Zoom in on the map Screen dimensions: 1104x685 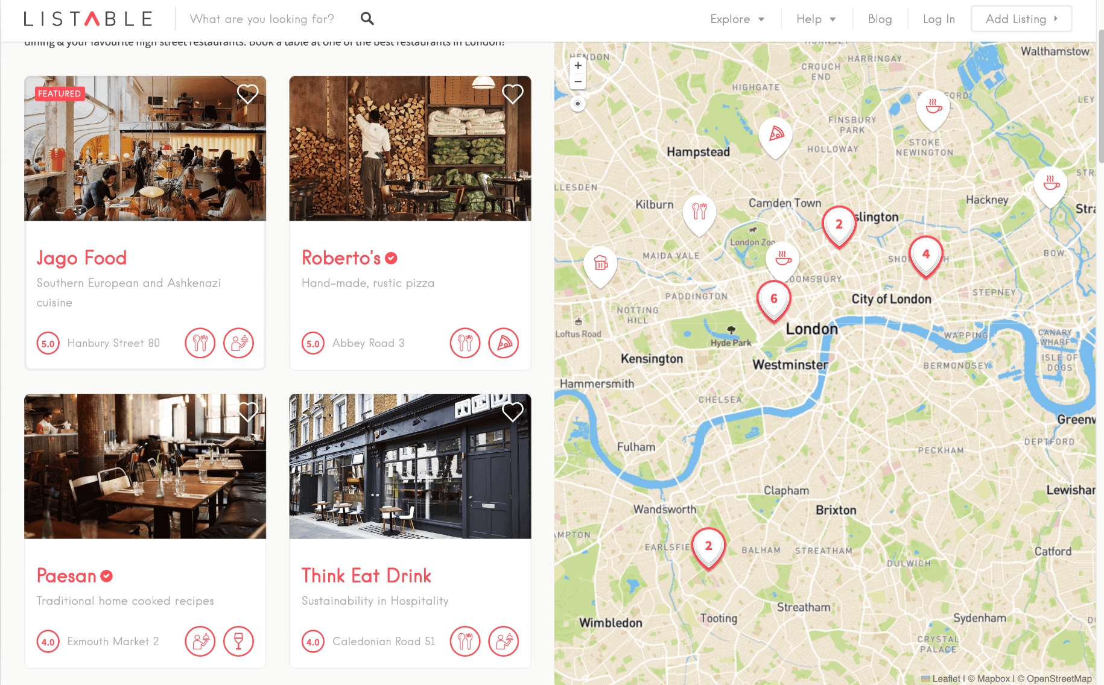point(578,66)
